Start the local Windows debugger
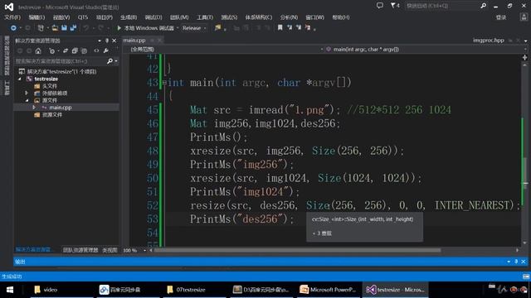531x298 pixels. [x=145, y=28]
